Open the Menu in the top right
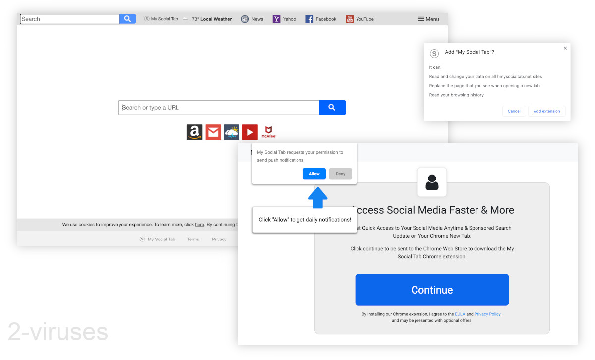The width and height of the screenshot is (595, 360). point(428,19)
